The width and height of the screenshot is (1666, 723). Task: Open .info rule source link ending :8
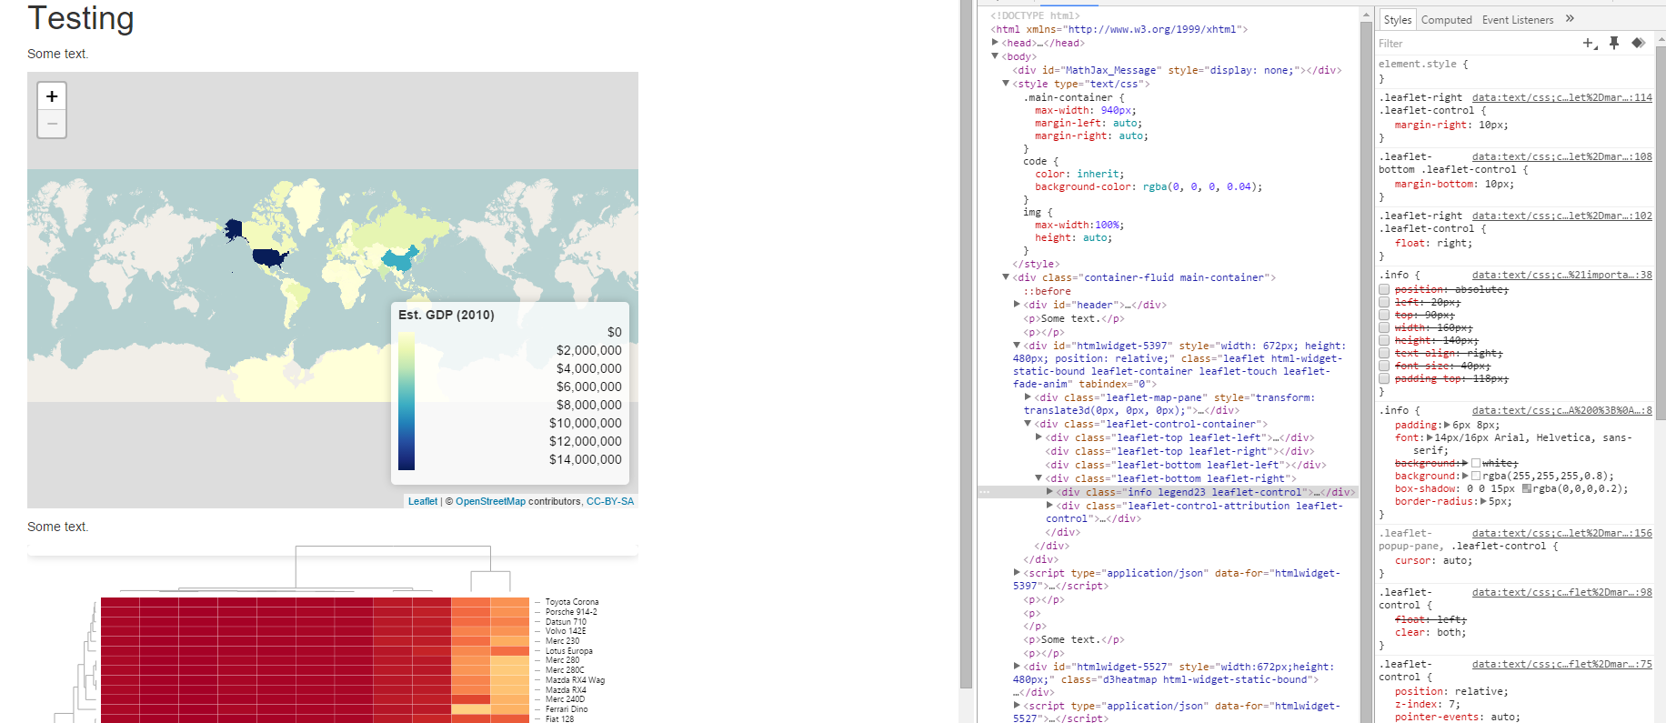pyautogui.click(x=1562, y=410)
